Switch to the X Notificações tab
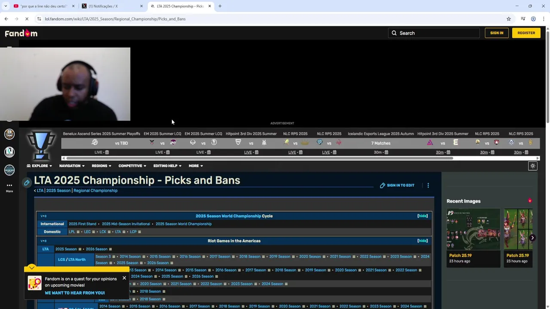 point(111,6)
